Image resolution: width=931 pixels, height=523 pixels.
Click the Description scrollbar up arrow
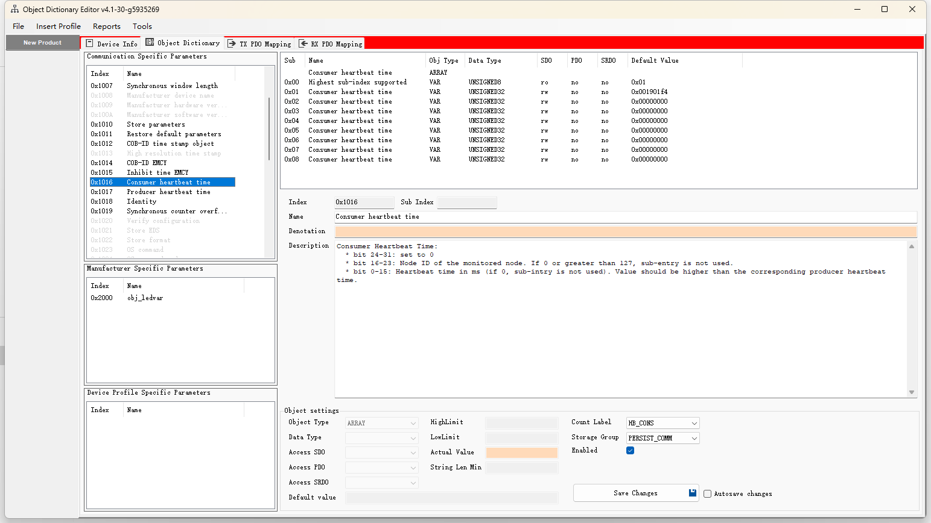912,246
